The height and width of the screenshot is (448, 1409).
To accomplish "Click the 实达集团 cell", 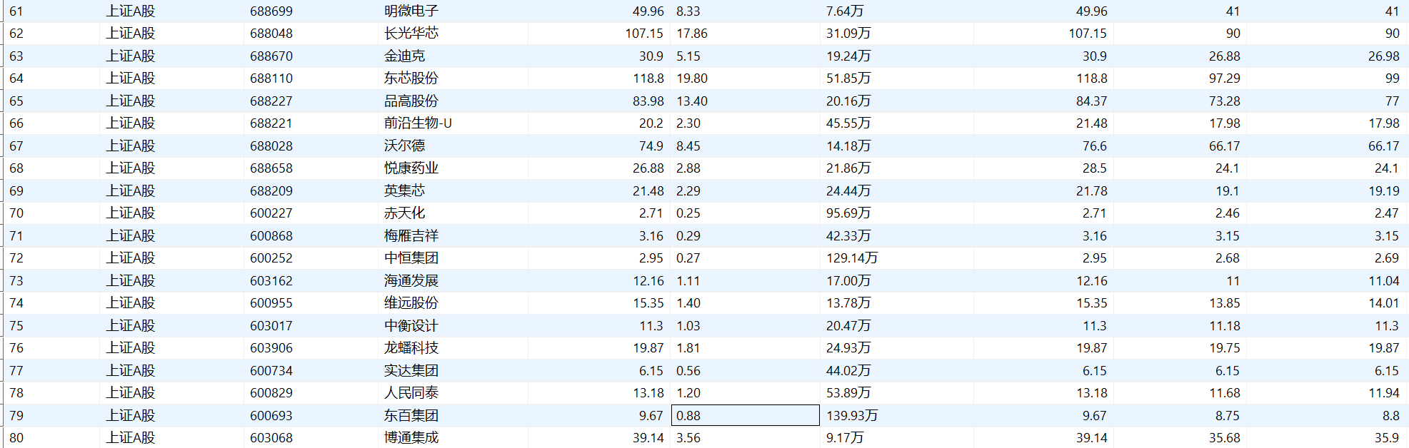I will click(411, 370).
